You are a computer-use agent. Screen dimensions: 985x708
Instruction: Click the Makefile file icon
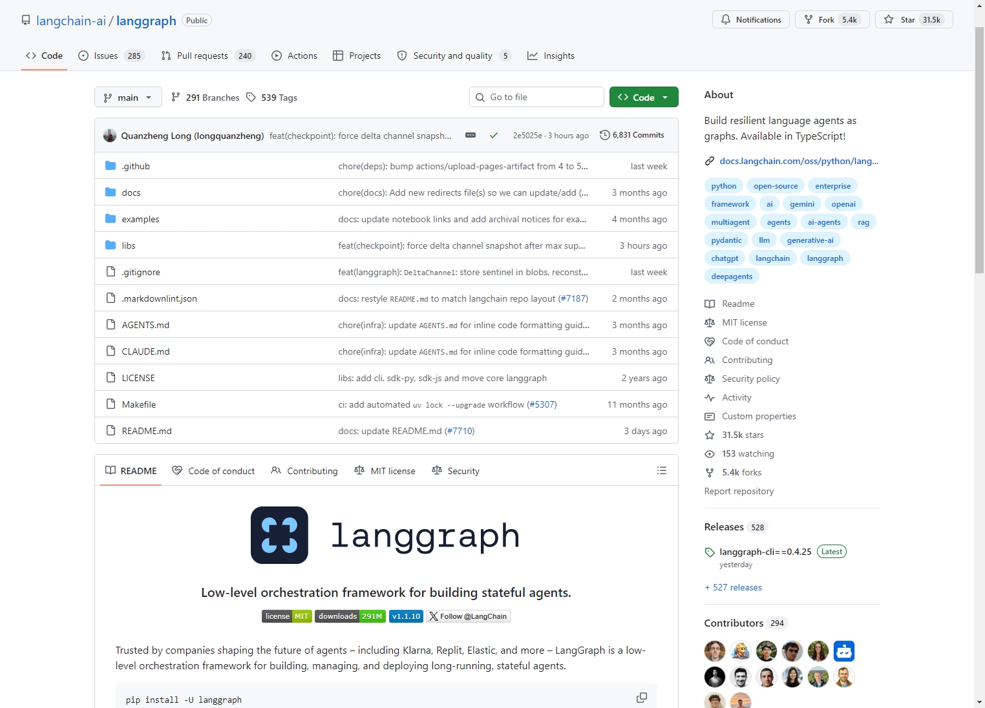[111, 404]
